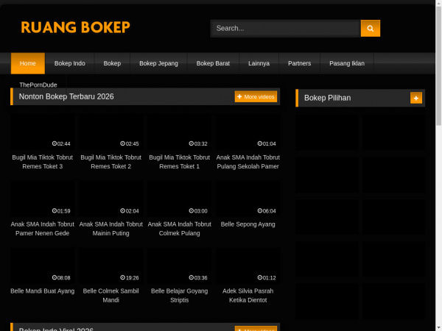Open the Bokep menu item
This screenshot has height=331, width=442.
(x=112, y=63)
